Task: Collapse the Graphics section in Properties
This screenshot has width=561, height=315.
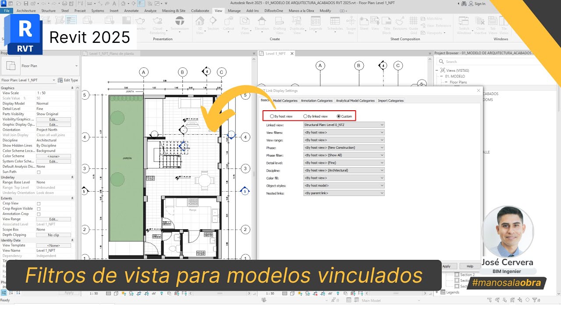Action: click(72, 88)
